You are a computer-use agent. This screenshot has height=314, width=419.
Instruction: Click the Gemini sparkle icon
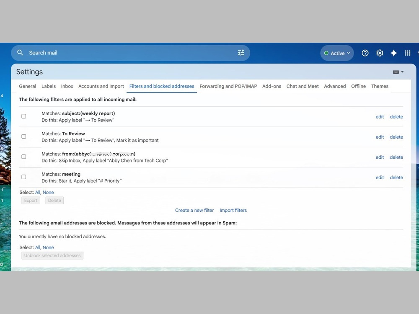click(x=393, y=53)
